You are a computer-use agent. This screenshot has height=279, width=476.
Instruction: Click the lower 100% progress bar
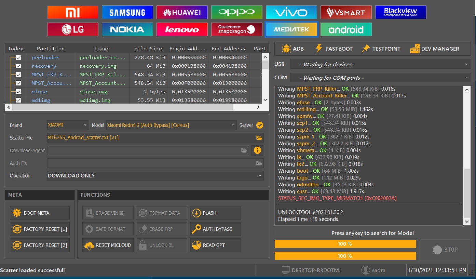click(x=345, y=256)
